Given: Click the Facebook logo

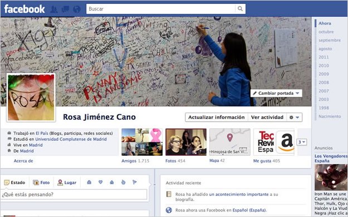Looking at the screenshot, I should 24,9.
